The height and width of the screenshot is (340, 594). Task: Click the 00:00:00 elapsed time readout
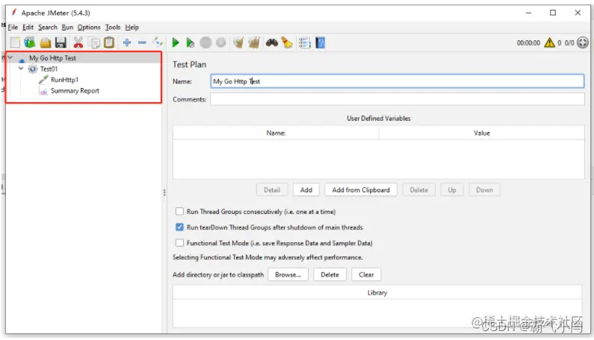[528, 43]
